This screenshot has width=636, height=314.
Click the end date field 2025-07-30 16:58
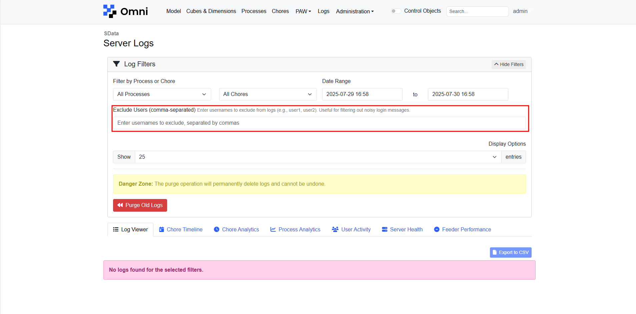[x=468, y=94]
